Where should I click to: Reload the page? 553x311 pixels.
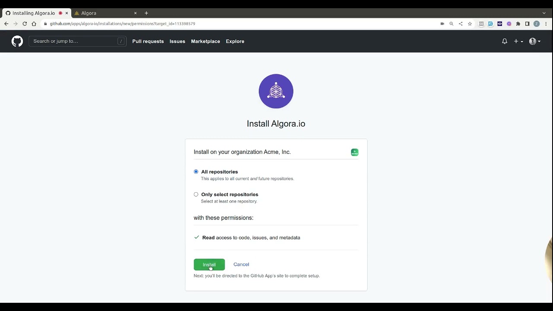pos(25,24)
